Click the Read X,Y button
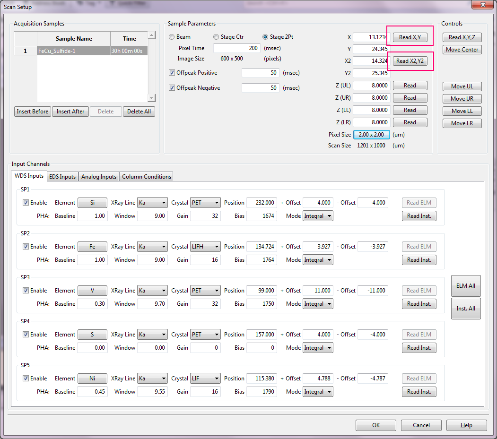This screenshot has width=497, height=439. (410, 37)
